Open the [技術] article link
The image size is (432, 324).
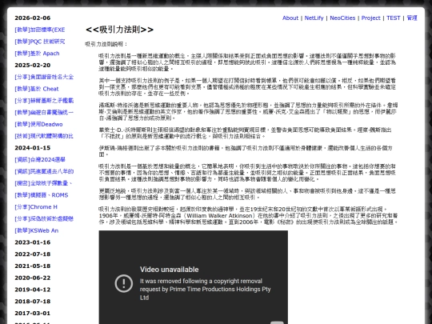(44, 136)
